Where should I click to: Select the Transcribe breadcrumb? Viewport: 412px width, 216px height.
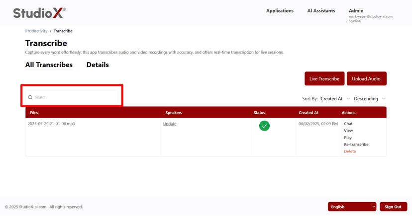(63, 31)
